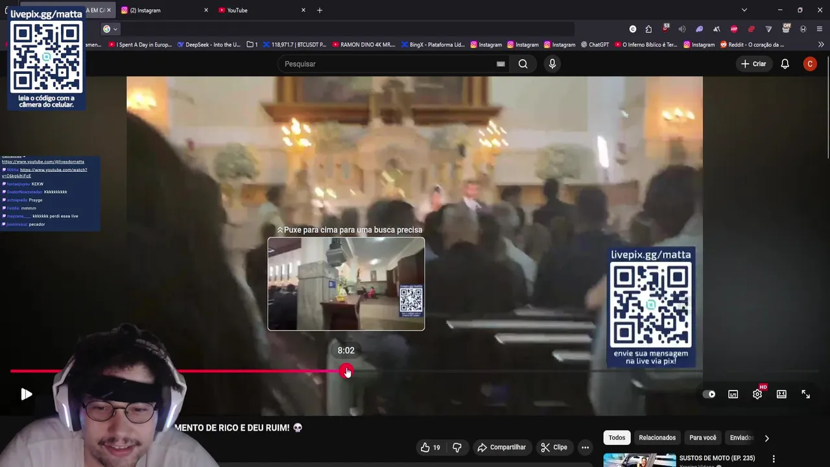
Task: Switch to theater mode
Action: pos(781,394)
